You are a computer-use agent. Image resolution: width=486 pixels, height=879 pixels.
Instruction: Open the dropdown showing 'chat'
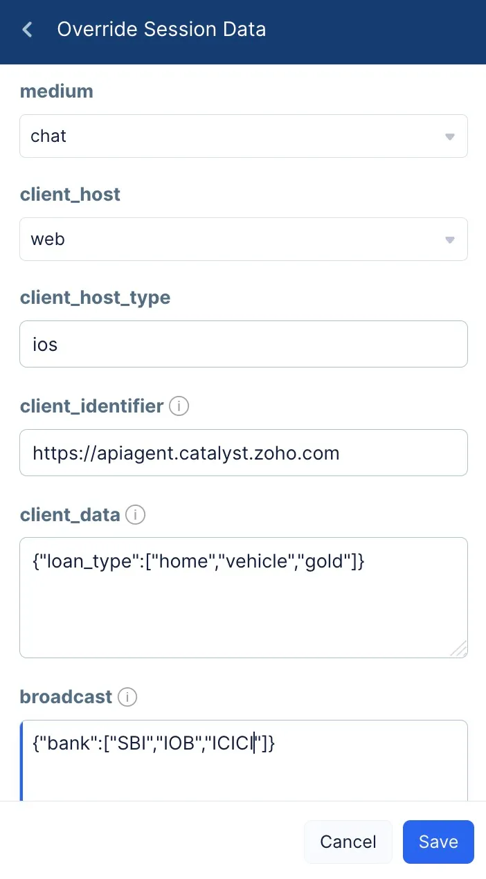click(x=235, y=136)
